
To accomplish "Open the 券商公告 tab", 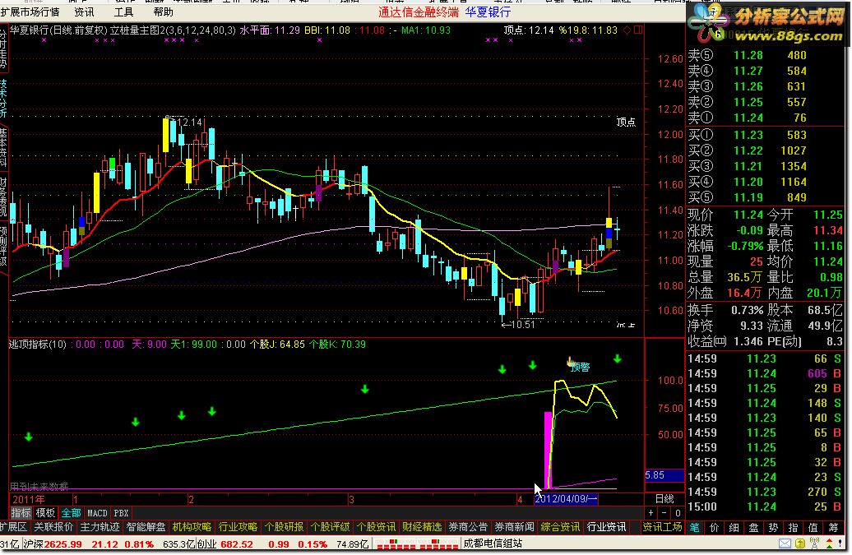I will point(469,527).
